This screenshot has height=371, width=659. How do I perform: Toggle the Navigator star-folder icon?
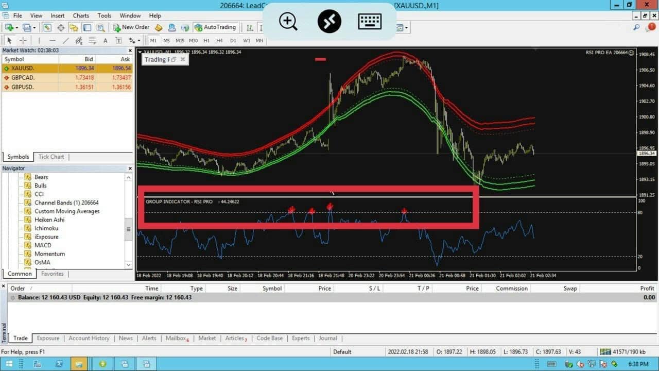(x=74, y=27)
